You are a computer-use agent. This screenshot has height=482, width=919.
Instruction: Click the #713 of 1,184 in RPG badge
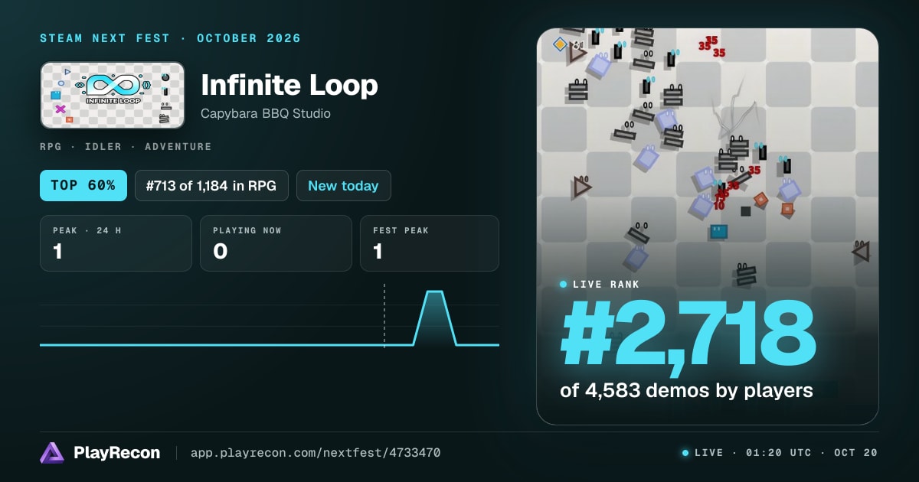(x=211, y=185)
